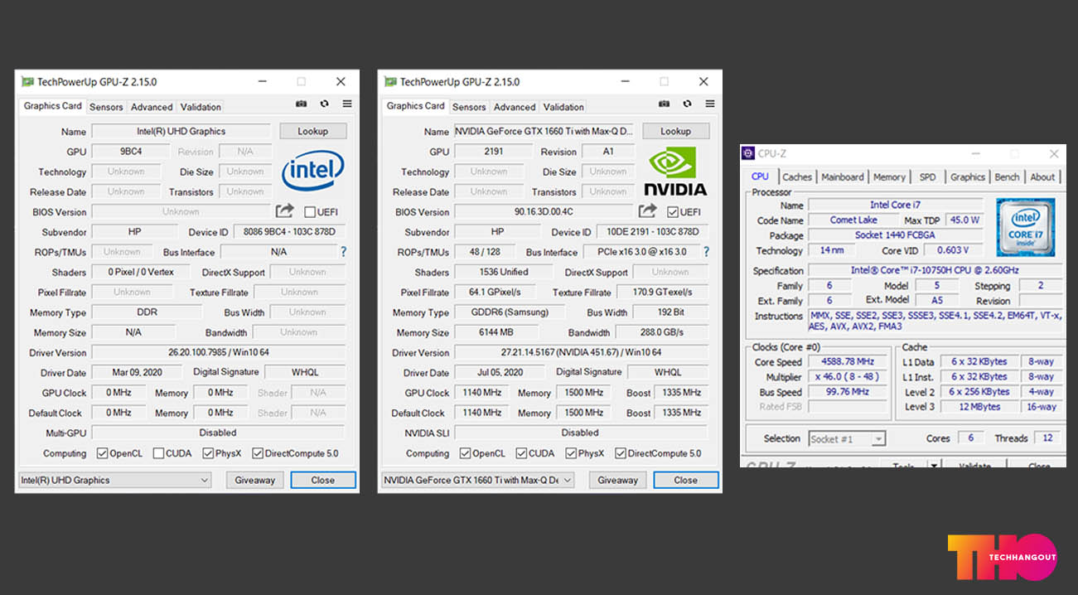This screenshot has width=1078, height=595.
Task: Click Lookup button in NVIDIA GPU-Z window
Action: pos(675,131)
